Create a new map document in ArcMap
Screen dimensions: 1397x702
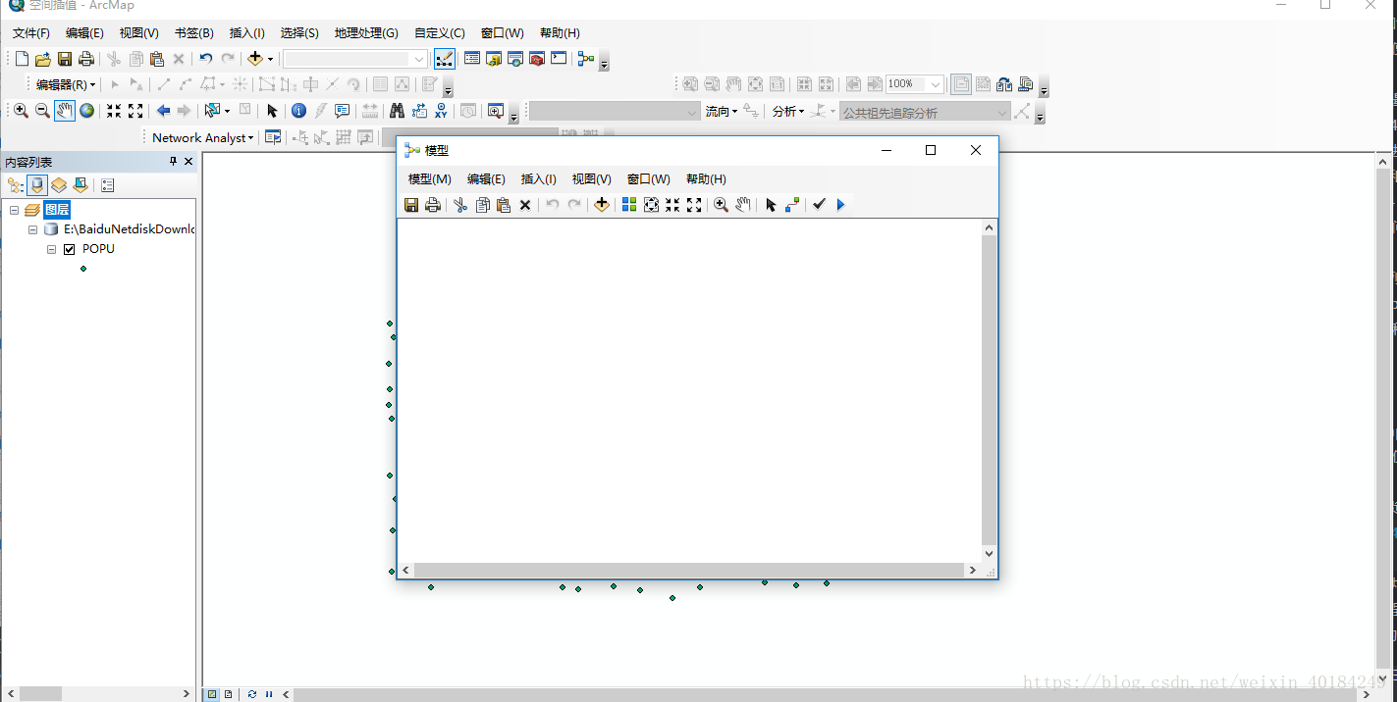coord(22,59)
